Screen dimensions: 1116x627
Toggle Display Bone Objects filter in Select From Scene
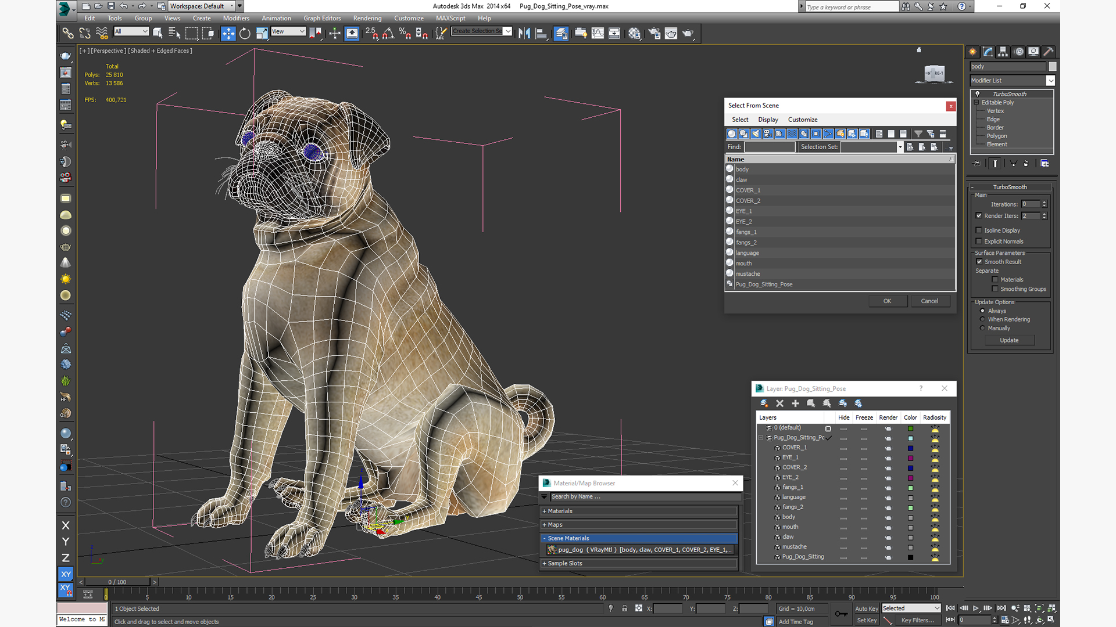click(x=828, y=134)
